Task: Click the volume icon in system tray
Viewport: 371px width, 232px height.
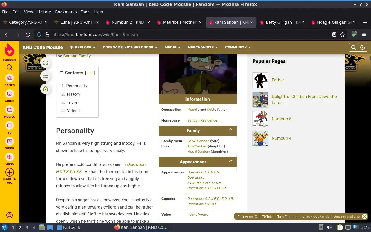Action: tap(329, 228)
